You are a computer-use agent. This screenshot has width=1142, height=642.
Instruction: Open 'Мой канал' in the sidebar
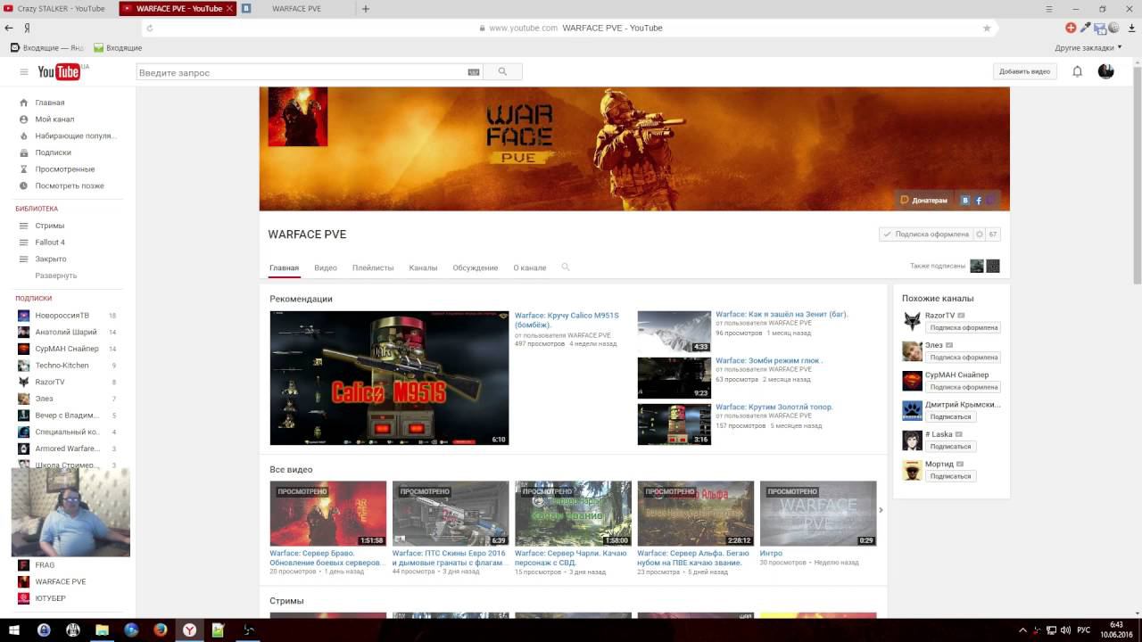pyautogui.click(x=54, y=119)
